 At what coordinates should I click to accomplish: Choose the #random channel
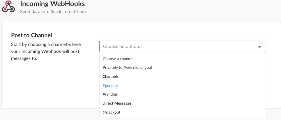tap(183, 94)
